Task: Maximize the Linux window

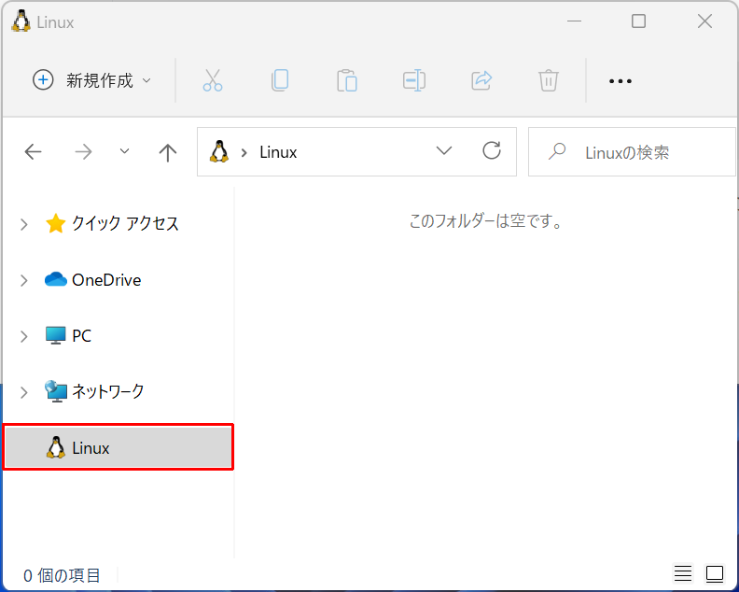Action: 638,21
